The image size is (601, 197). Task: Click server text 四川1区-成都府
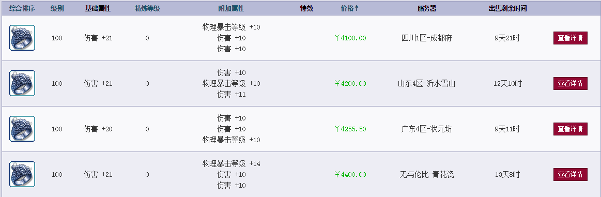427,38
